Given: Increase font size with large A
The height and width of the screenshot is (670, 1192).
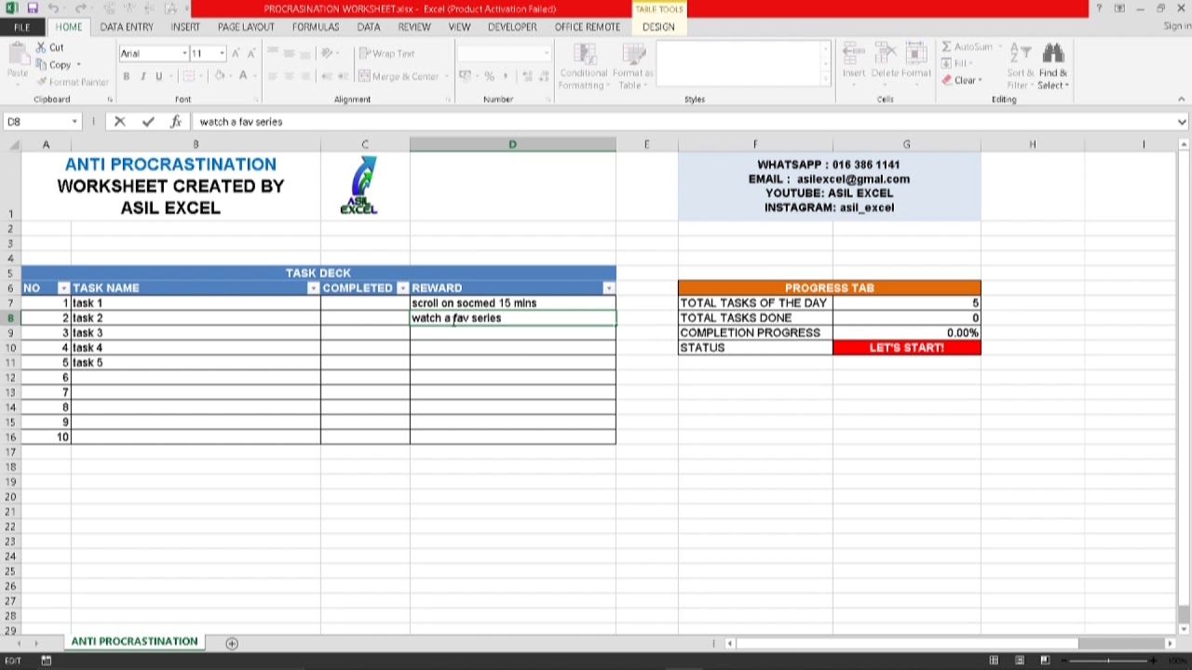Looking at the screenshot, I should coord(236,53).
